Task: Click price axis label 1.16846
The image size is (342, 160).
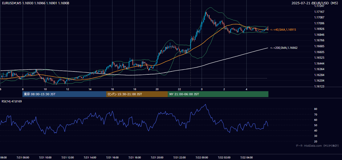Action: 319,35
